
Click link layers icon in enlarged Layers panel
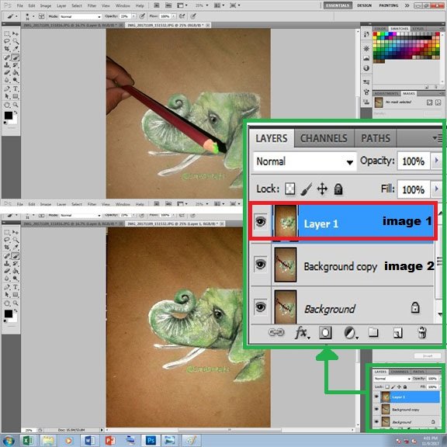[276, 332]
